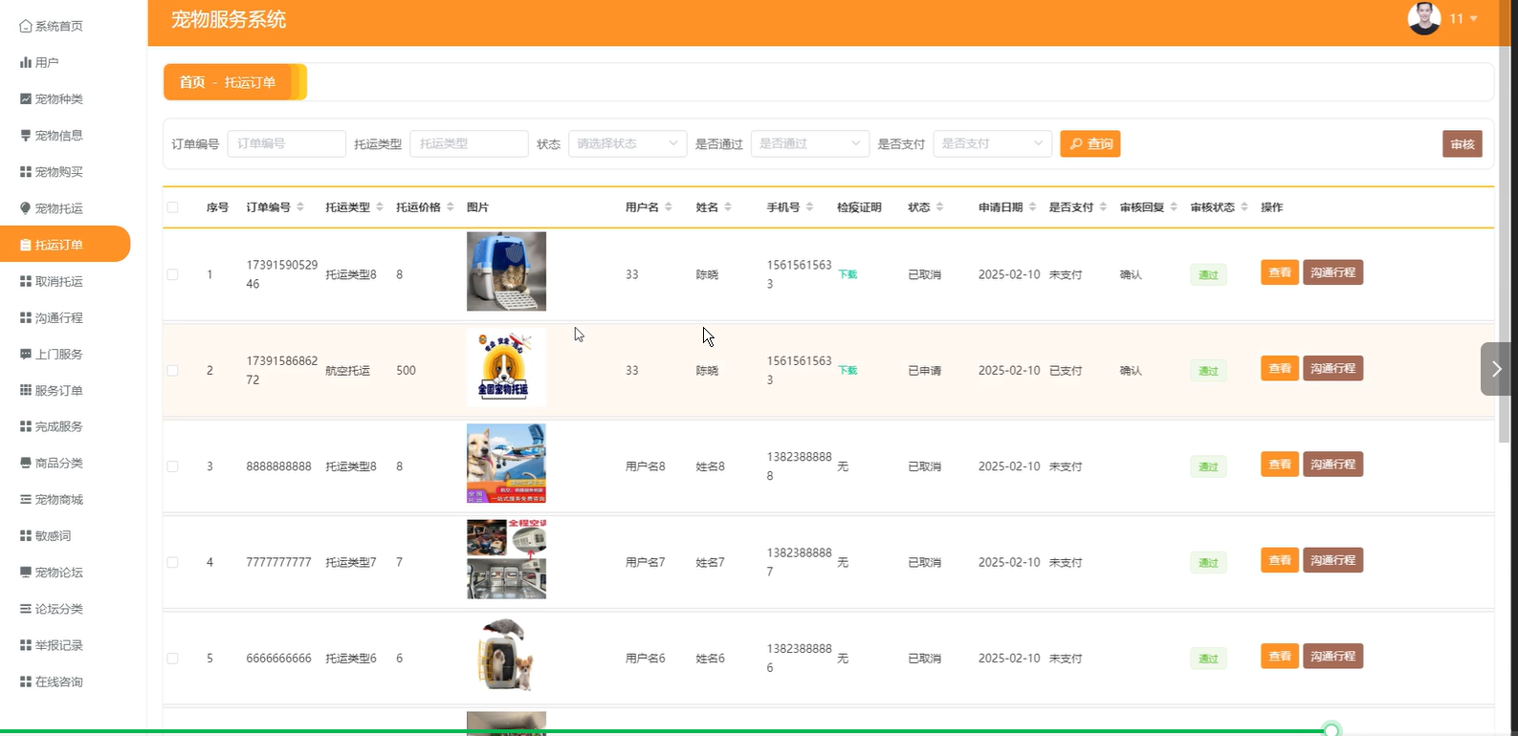The image size is (1518, 736).
Task: Click 已申请 status in row 2
Action: (x=924, y=371)
